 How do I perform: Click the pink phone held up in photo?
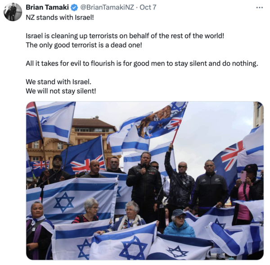[243, 175]
